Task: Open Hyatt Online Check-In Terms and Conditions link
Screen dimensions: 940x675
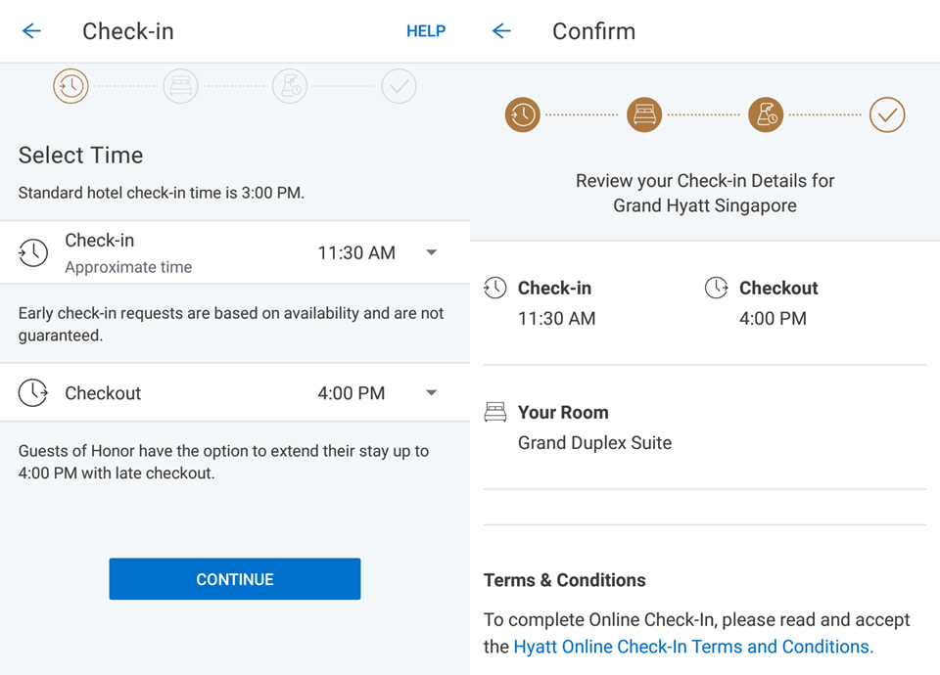Action: (693, 647)
